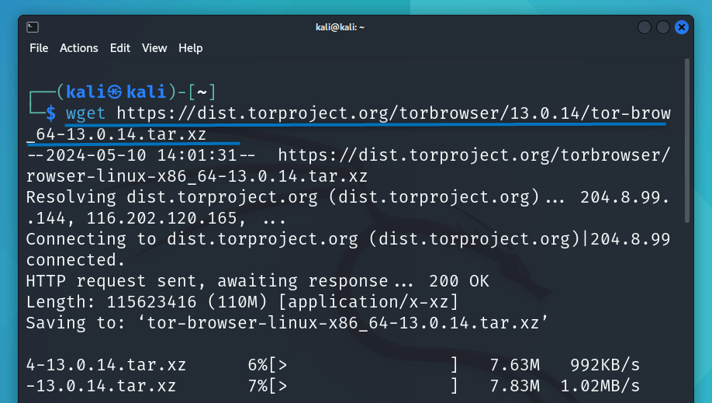
Task: Click 'Length: 115623416 (110M)' text
Action: [148, 302]
